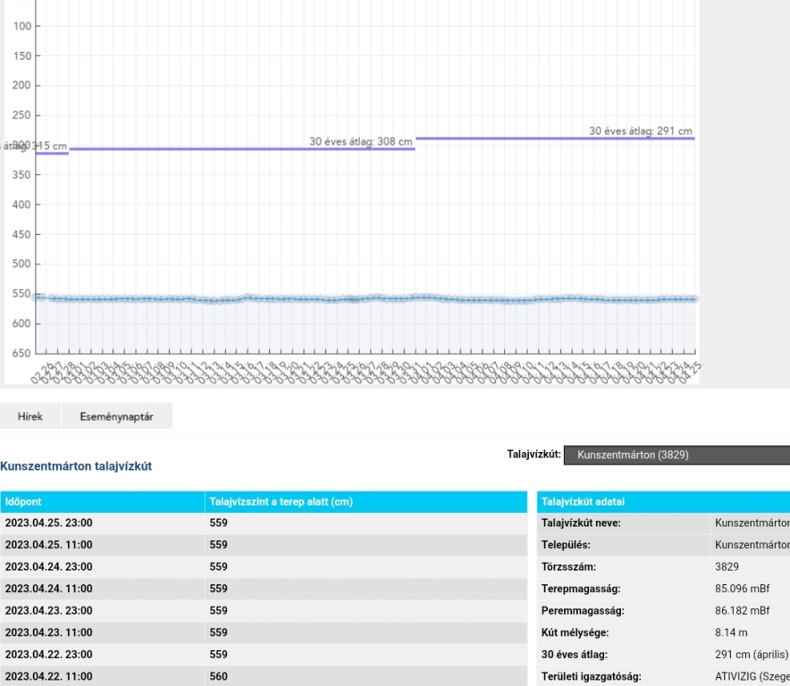Open the Hírek tab
The height and width of the screenshot is (686, 790).
click(x=30, y=417)
